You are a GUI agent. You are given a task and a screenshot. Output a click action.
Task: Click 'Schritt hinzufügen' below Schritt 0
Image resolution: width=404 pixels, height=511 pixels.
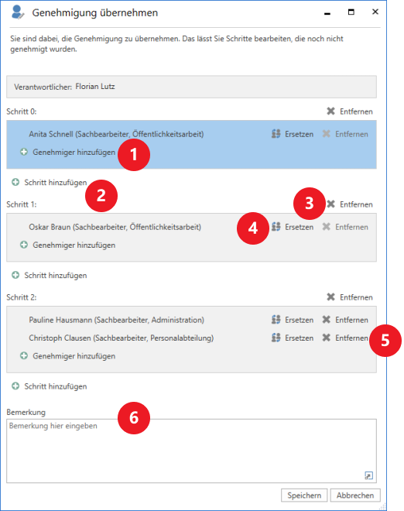pyautogui.click(x=56, y=183)
